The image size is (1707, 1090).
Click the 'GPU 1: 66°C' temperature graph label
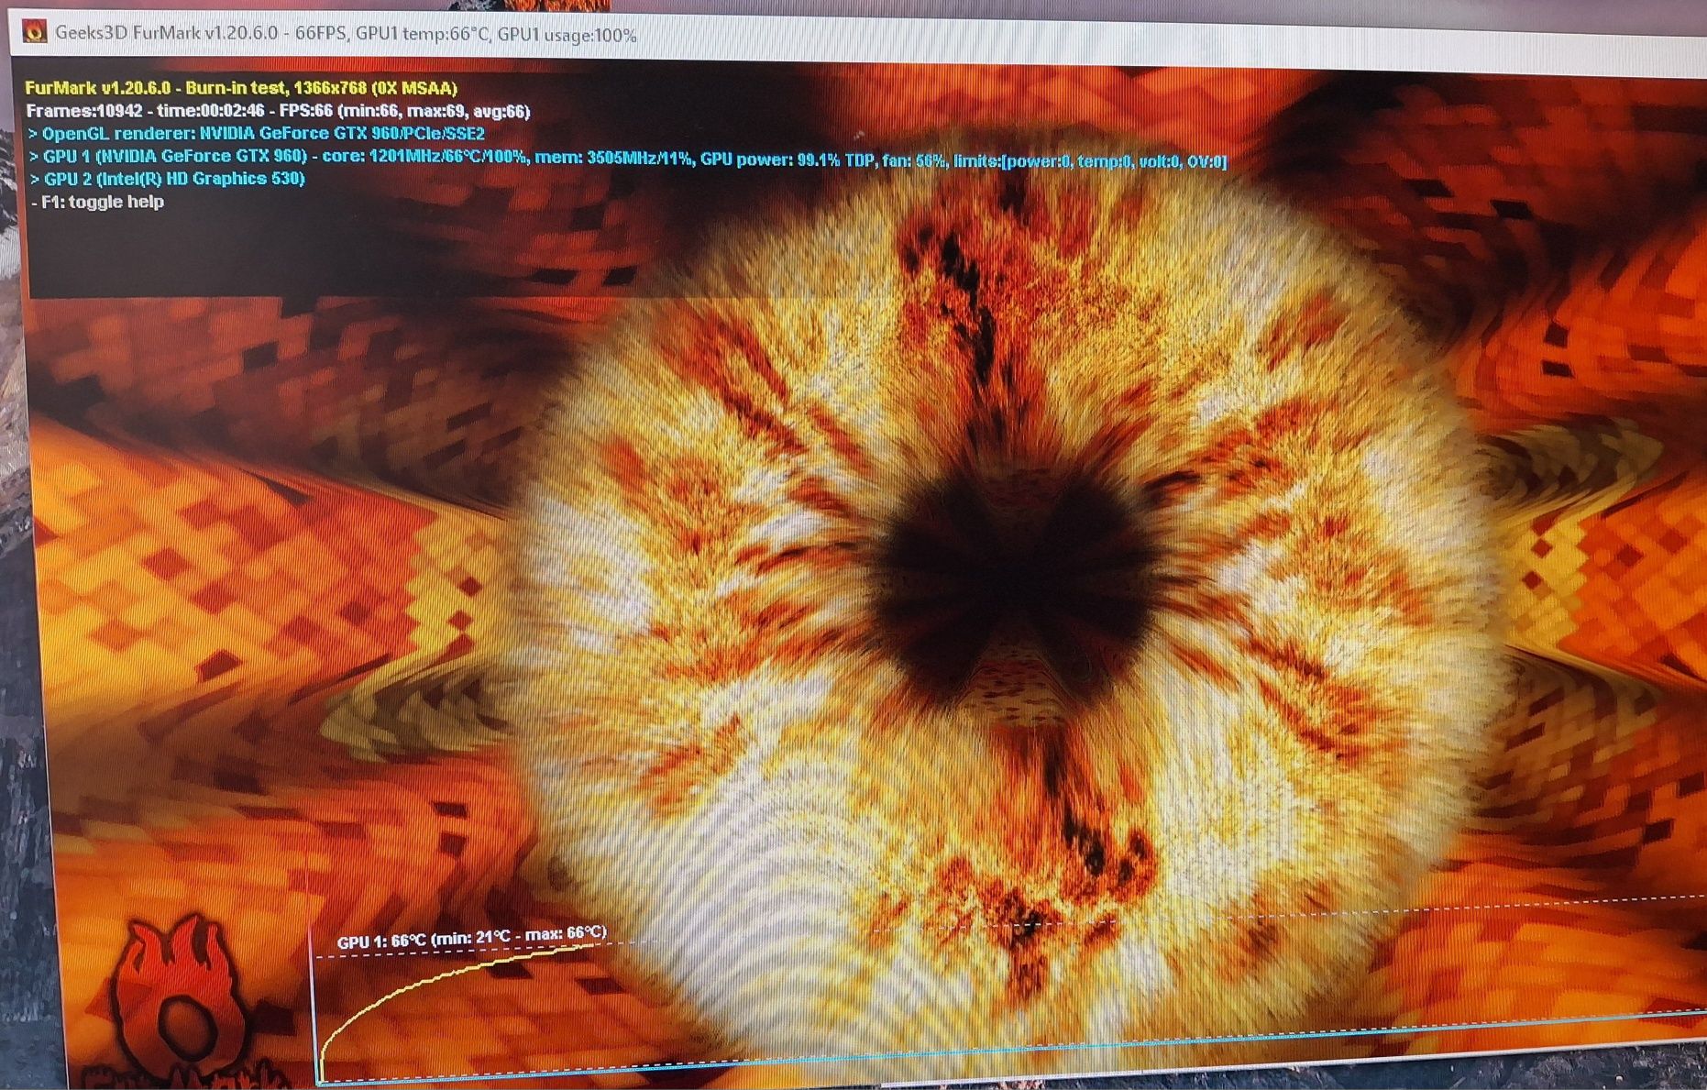(x=471, y=938)
